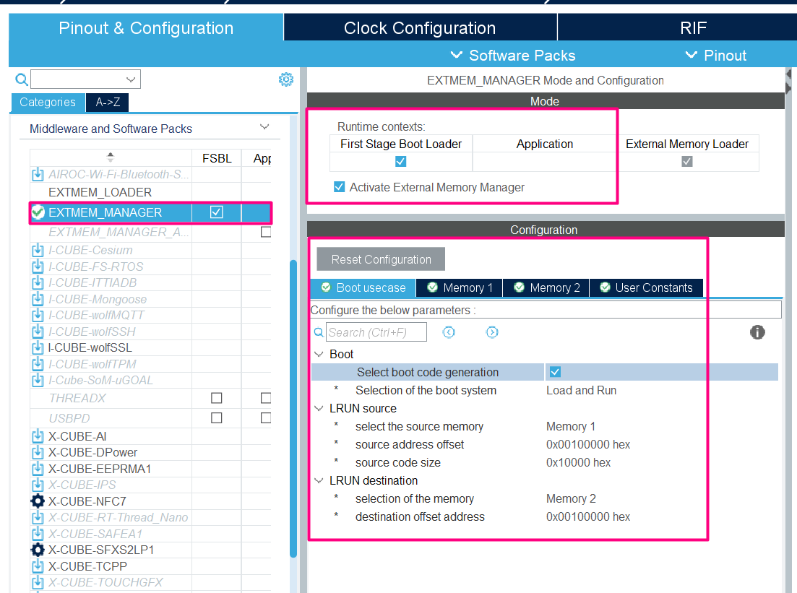
Task: Click the next search result arrow icon
Action: point(492,332)
